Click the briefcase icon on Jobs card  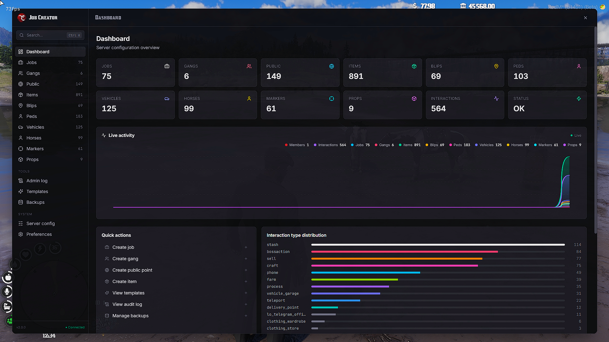tap(167, 66)
